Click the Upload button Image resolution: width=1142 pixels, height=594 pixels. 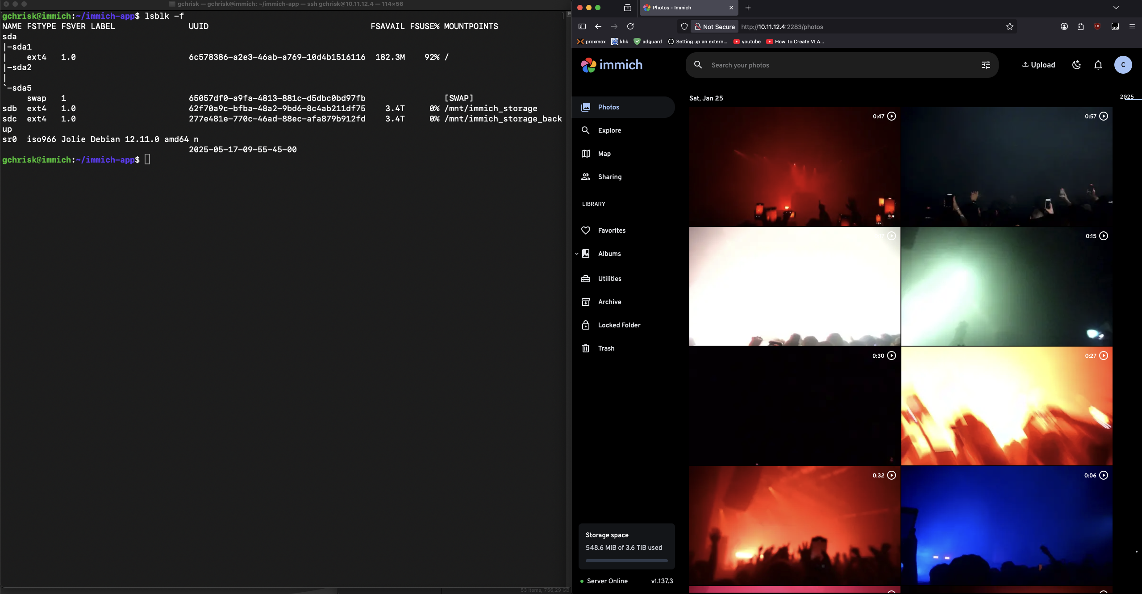1038,65
